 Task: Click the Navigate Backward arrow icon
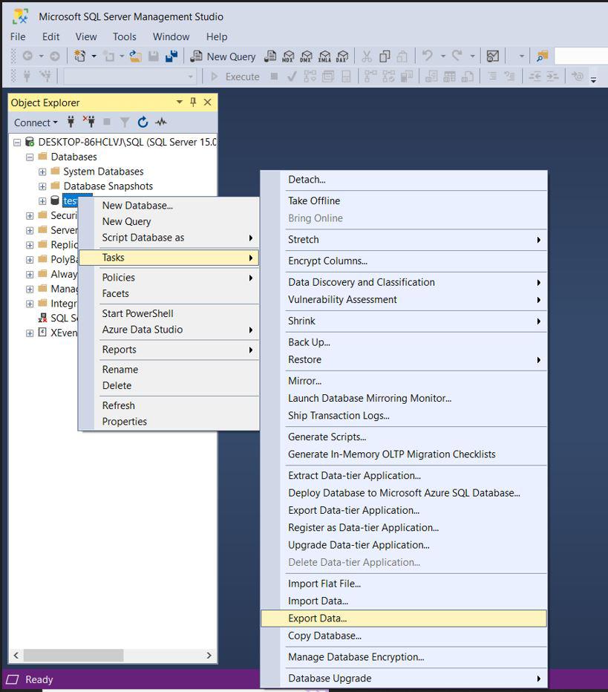pos(27,56)
